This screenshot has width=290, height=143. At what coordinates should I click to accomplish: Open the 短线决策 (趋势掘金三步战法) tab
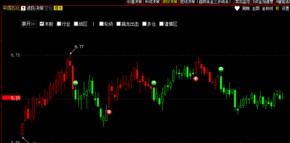[x=206, y=2]
